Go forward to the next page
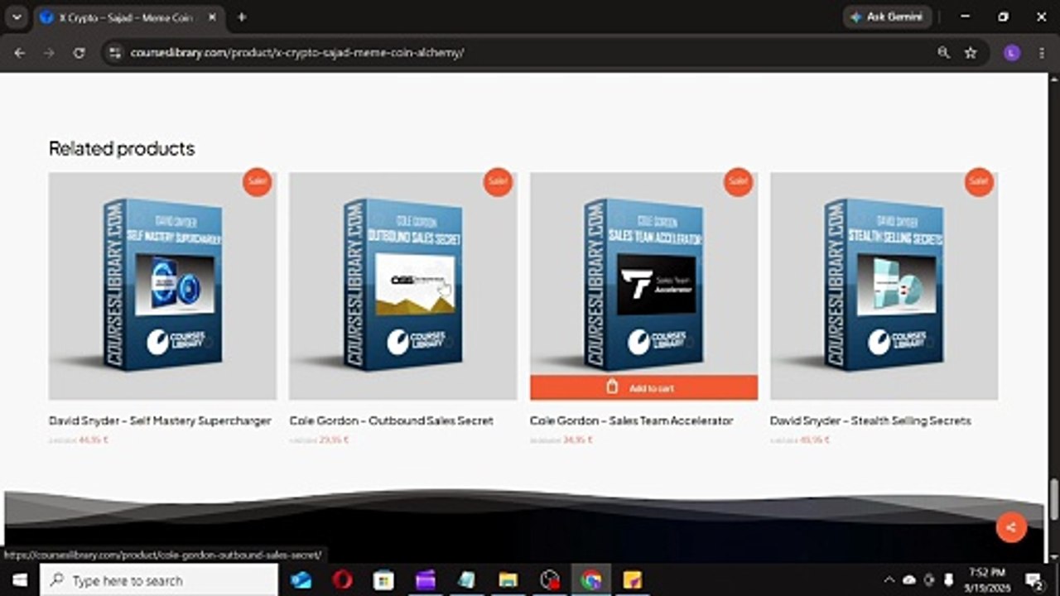 tap(49, 52)
